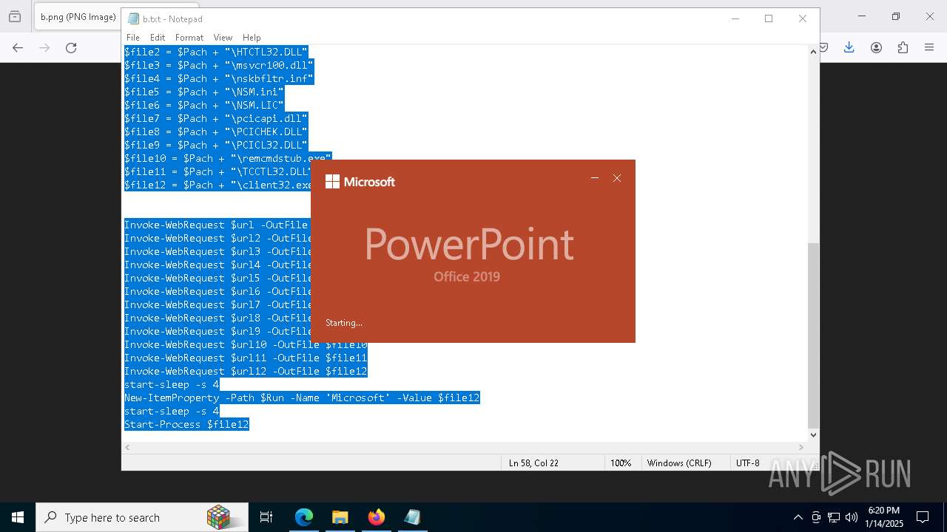This screenshot has width=947, height=532.
Task: Click the Windows (CRLF) status entry
Action: 679,463
